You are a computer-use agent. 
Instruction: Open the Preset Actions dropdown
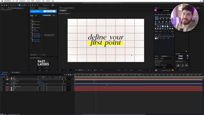(x=34, y=55)
